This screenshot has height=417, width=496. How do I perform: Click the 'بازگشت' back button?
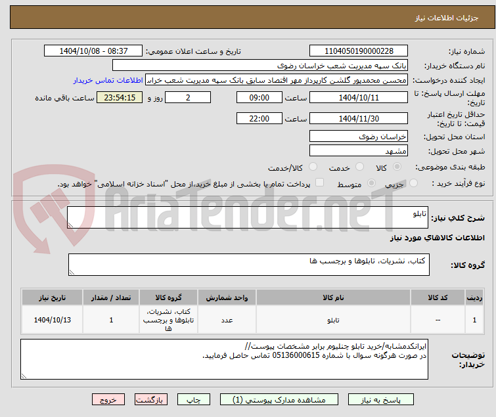tap(151, 400)
